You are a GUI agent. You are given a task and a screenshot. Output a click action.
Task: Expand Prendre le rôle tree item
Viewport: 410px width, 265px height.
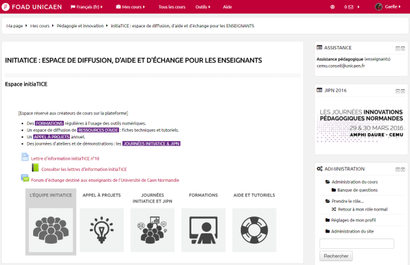(345, 201)
